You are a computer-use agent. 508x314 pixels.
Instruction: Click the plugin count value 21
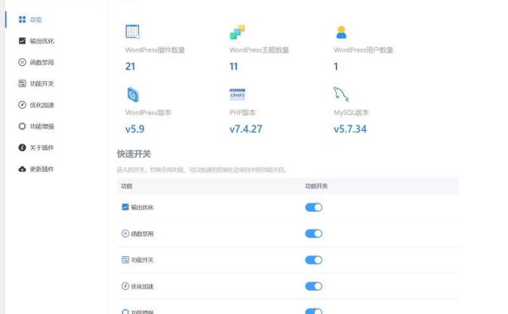(130, 66)
